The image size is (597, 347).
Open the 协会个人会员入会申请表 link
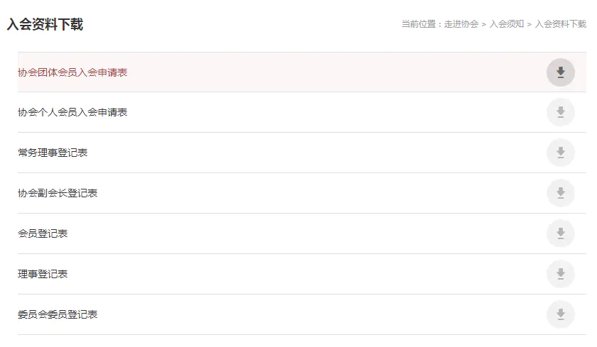(x=72, y=112)
